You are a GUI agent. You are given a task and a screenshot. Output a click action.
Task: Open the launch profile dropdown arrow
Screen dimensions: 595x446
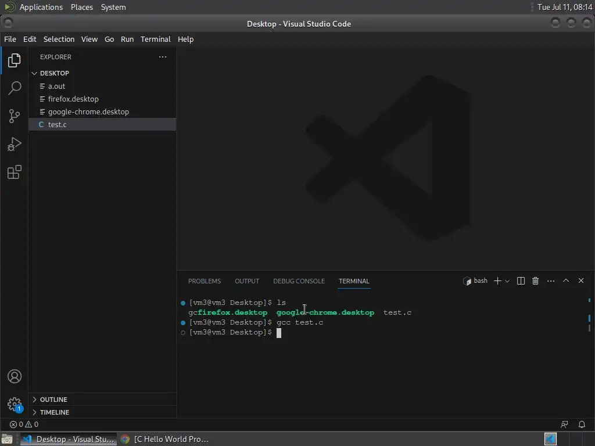pos(507,281)
